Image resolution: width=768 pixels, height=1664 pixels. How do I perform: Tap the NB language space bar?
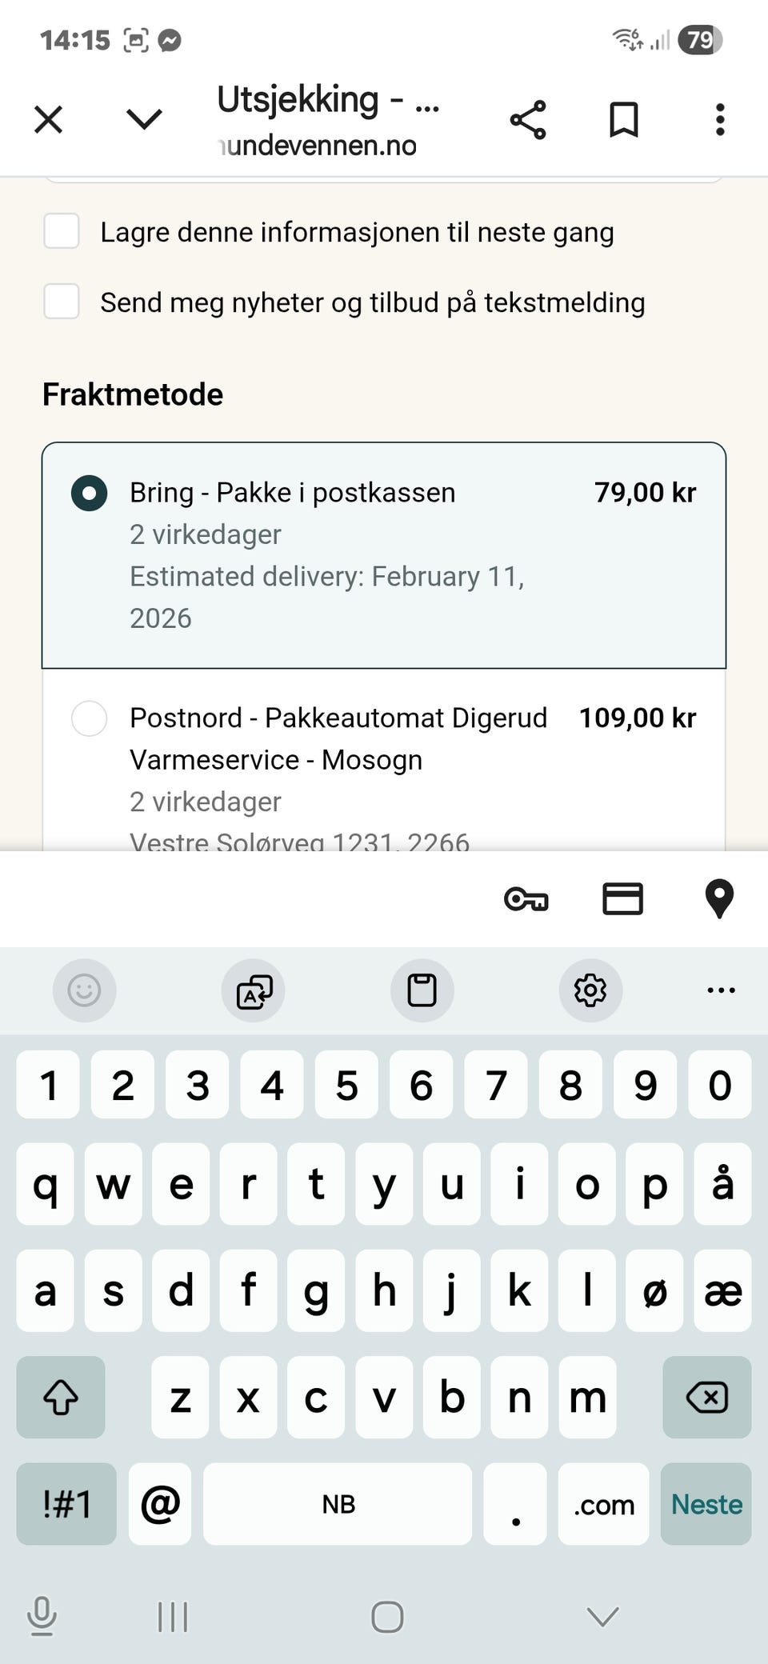tap(338, 1504)
